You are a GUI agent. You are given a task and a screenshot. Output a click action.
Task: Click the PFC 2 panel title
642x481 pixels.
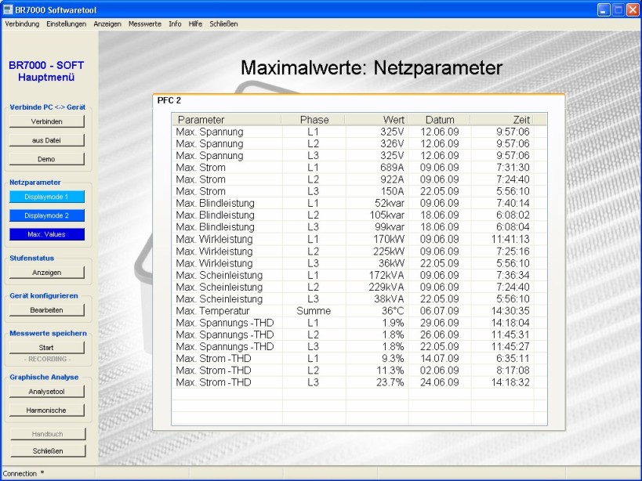click(x=169, y=100)
